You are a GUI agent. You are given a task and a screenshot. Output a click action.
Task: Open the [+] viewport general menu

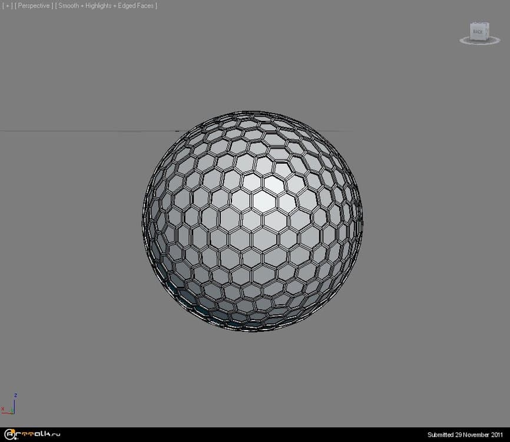(8, 6)
